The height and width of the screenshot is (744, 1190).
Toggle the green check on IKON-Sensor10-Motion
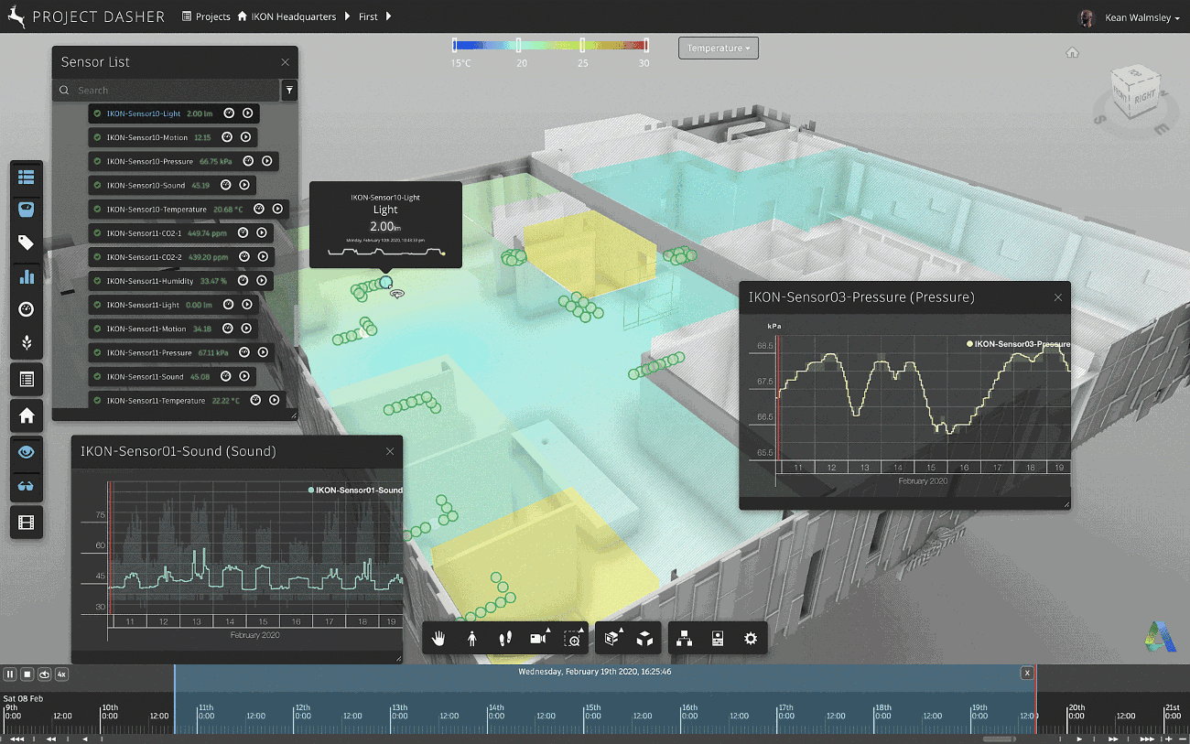[x=97, y=137]
